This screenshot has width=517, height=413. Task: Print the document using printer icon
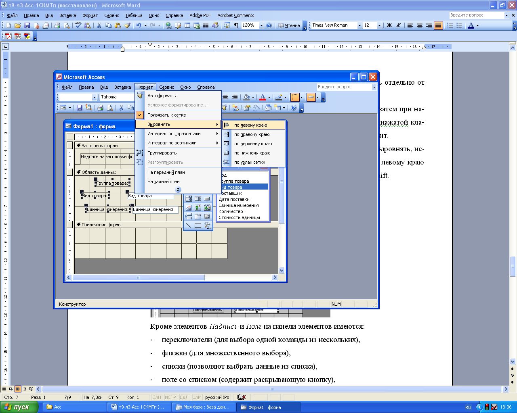click(57, 25)
